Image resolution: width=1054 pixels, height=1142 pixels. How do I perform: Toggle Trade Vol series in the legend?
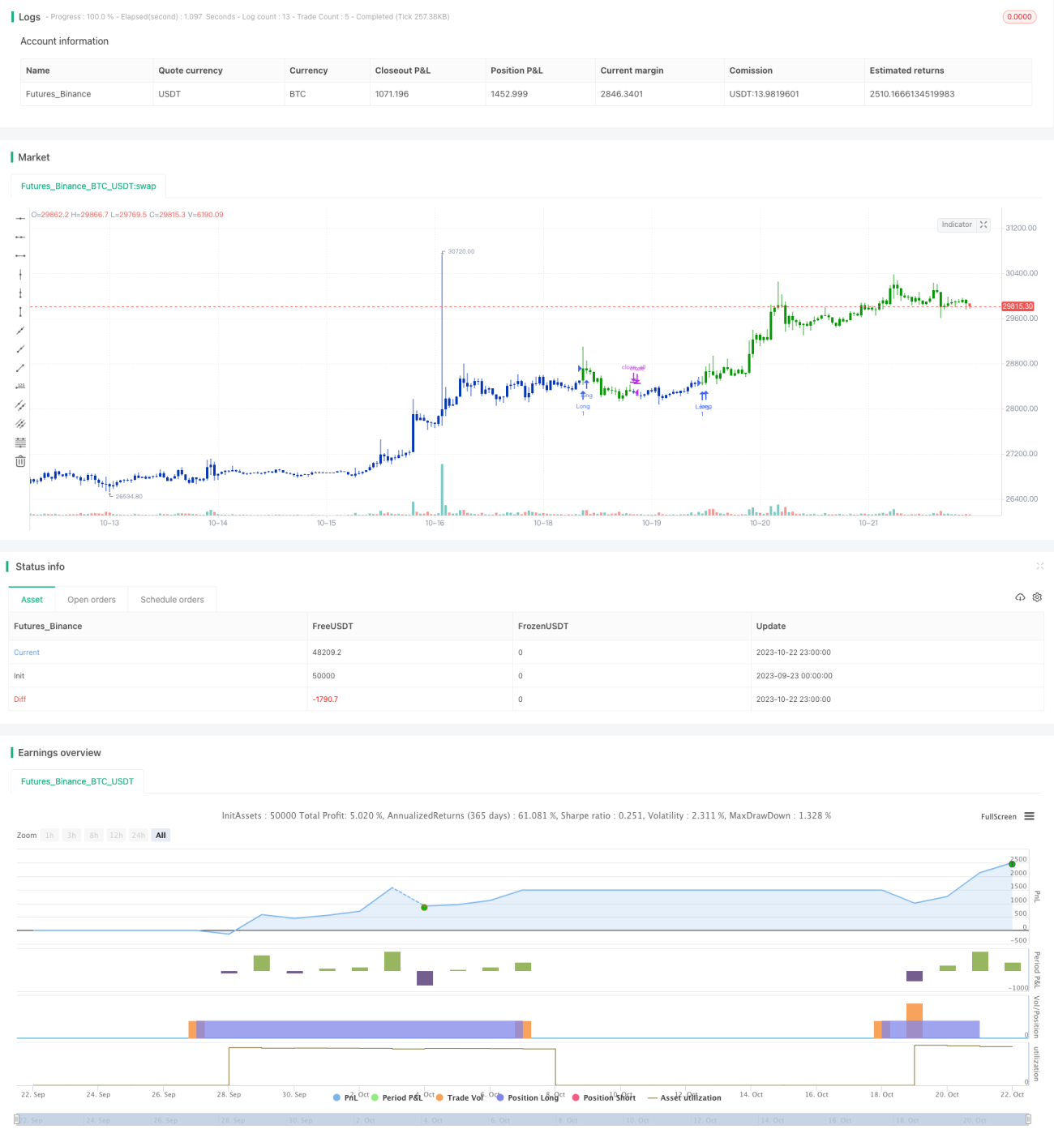click(x=460, y=1097)
